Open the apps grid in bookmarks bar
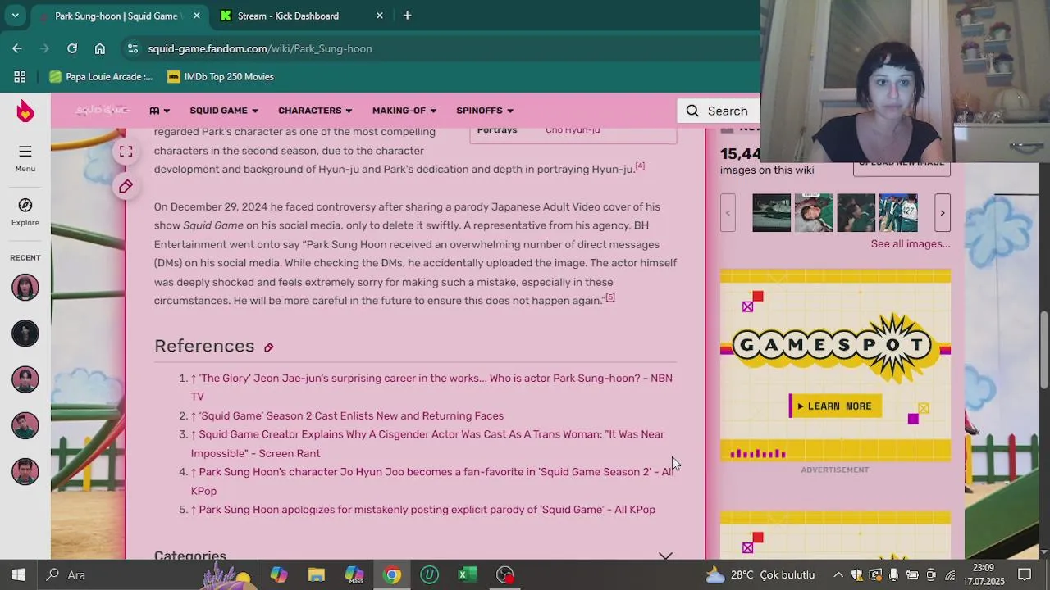The image size is (1050, 590). (20, 77)
